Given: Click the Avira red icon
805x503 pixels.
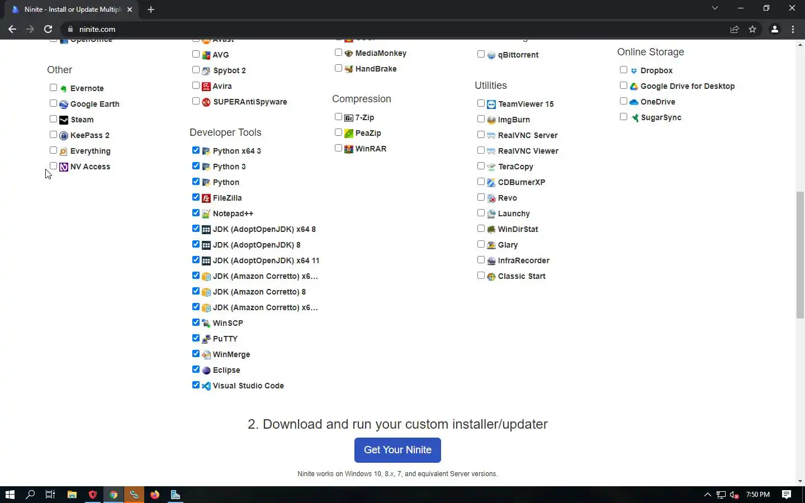Looking at the screenshot, I should pos(206,86).
